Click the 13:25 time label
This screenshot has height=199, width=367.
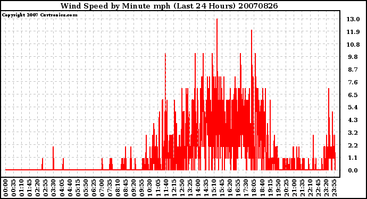(x=190, y=188)
